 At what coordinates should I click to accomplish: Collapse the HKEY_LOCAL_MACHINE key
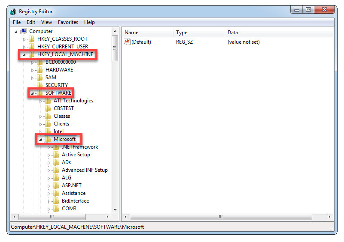click(24, 55)
